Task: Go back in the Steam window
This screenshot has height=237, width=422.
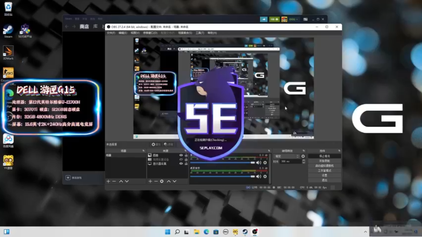Action: 67,26
